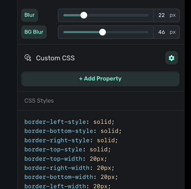
Task: Click the border-bottom-style: solid line
Action: (x=73, y=131)
